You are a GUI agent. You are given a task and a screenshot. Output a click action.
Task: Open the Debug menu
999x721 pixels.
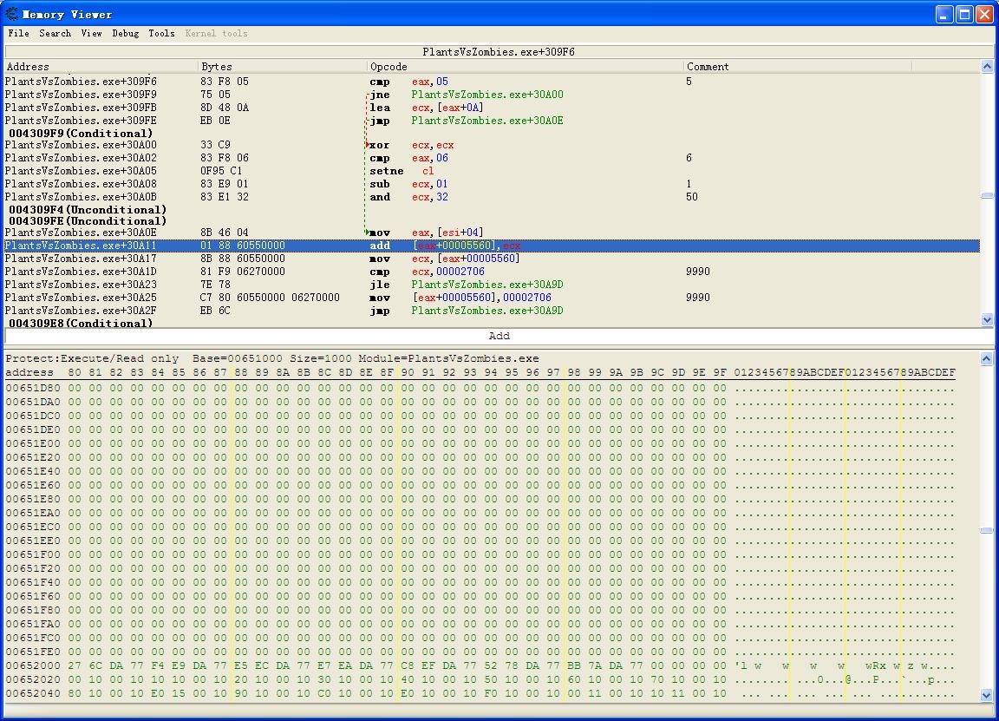[125, 33]
